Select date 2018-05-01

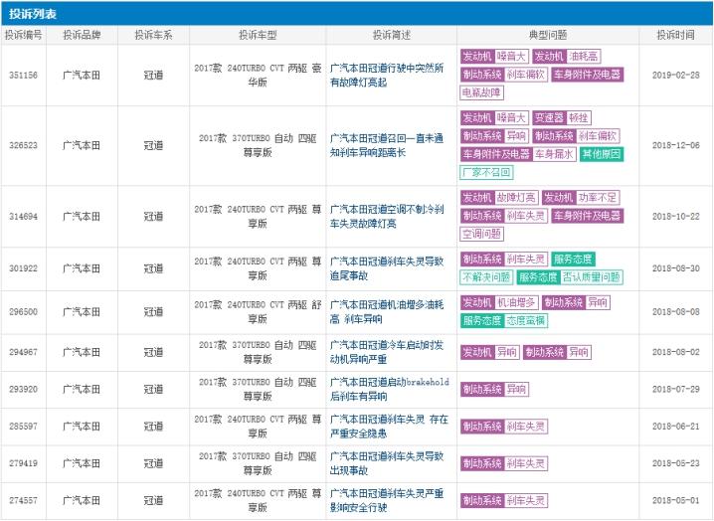[x=676, y=500]
